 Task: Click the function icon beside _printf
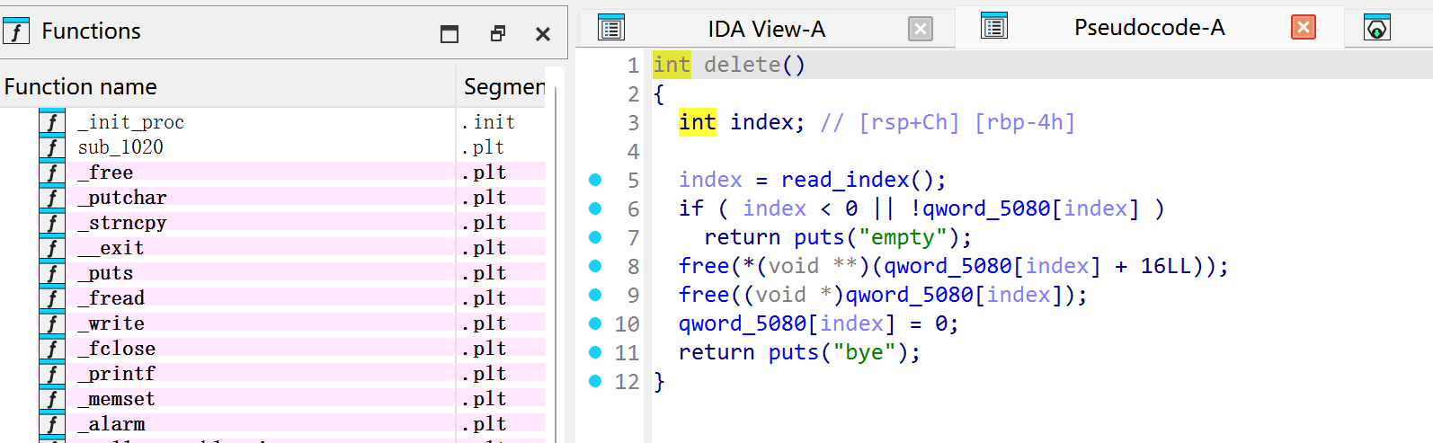point(52,374)
